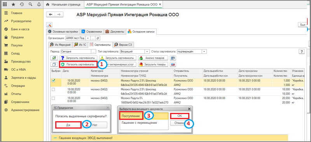Screen dimensions: 311x142
Task: Open Отчеты section in sidebar
Action: [x=16, y=94]
